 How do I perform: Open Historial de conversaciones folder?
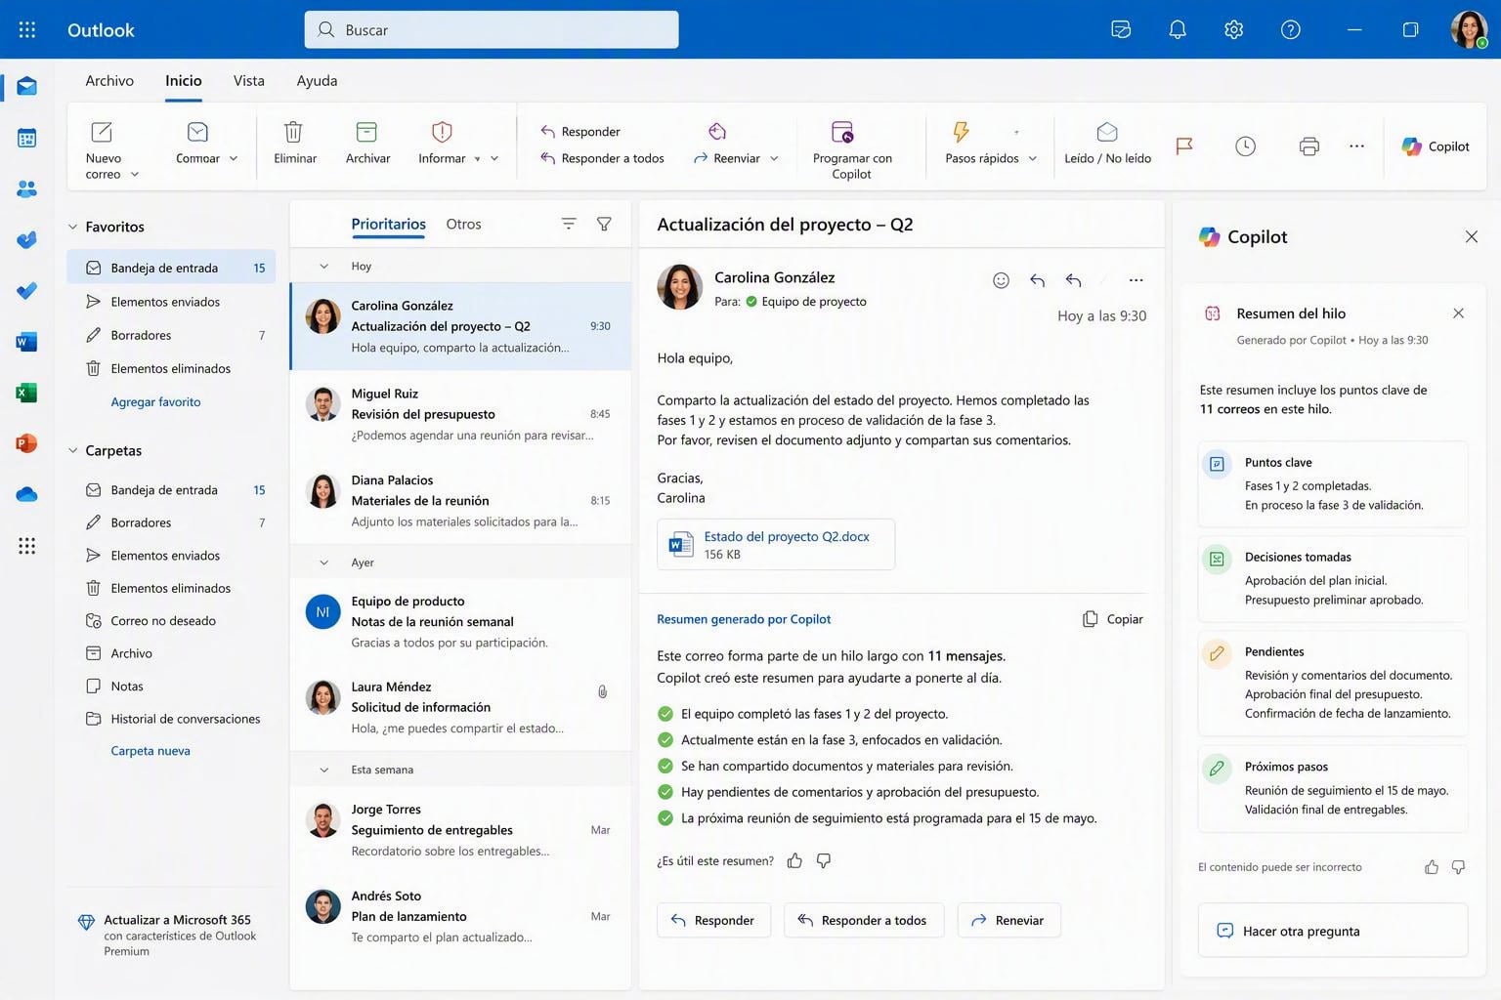171,719
